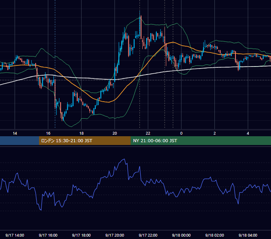The width and height of the screenshot is (271, 239).
Task: Click the 16 hour axis label
Action: click(48, 133)
